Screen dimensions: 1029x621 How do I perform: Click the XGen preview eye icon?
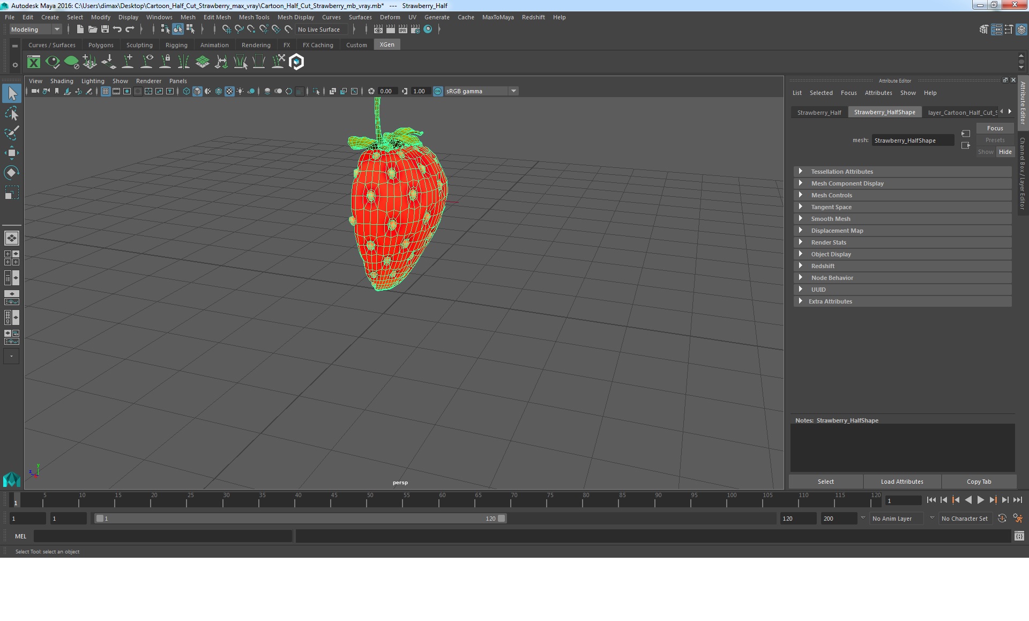tap(53, 62)
